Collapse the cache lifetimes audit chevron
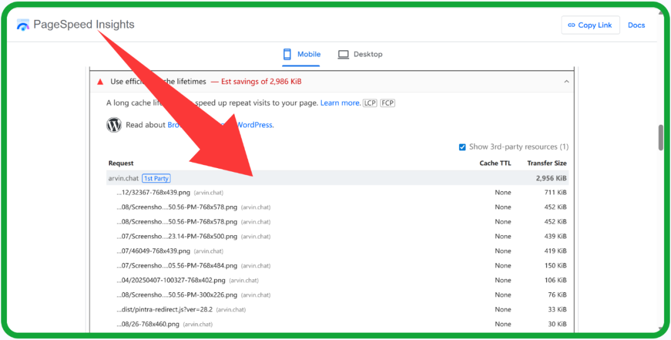 click(x=566, y=81)
